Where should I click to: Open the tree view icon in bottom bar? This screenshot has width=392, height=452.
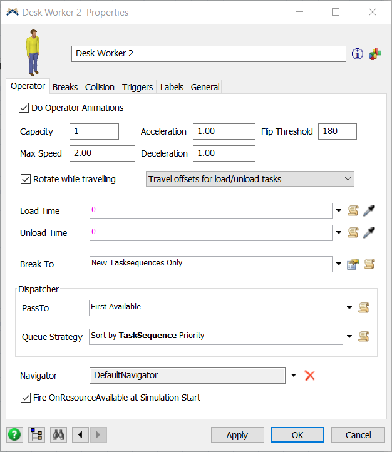(x=36, y=434)
